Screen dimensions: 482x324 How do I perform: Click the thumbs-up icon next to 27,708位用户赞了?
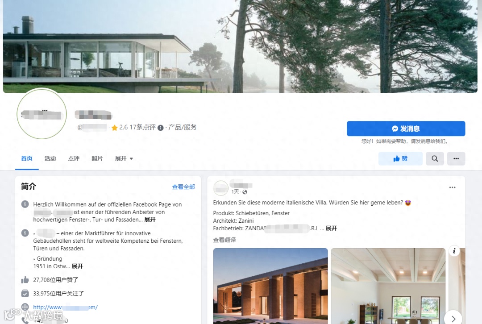pos(25,280)
